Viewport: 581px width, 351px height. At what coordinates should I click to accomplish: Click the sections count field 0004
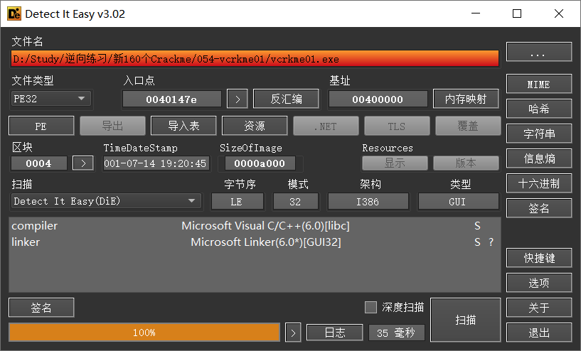coord(39,163)
